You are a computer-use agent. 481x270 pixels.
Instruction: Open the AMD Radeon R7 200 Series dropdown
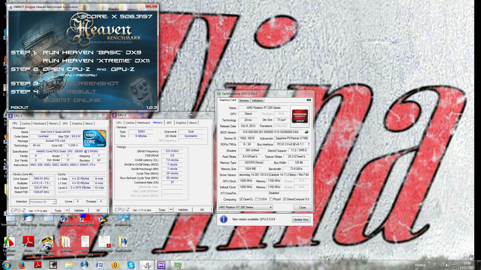[245, 207]
